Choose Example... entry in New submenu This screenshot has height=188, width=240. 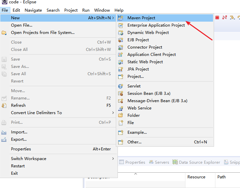[165, 132]
